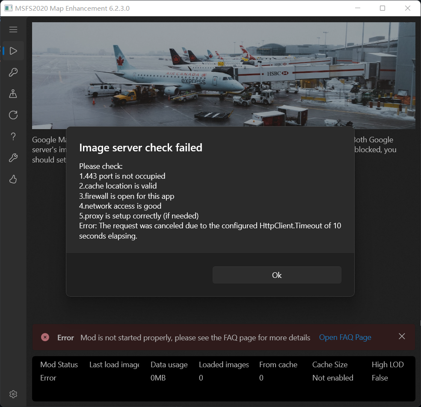Click the High LOD False status value
This screenshot has height=407, width=421.
(387, 371)
